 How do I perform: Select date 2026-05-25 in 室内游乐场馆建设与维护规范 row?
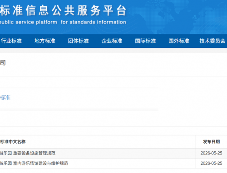(212, 164)
